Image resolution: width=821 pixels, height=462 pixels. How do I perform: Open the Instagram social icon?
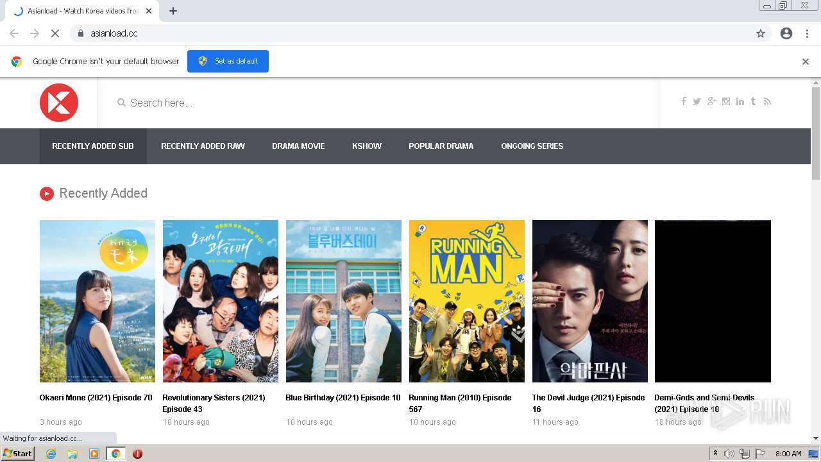point(726,101)
